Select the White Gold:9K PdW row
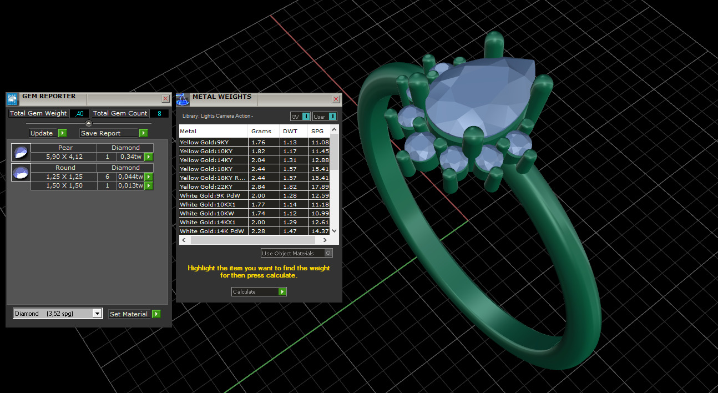 (254, 195)
